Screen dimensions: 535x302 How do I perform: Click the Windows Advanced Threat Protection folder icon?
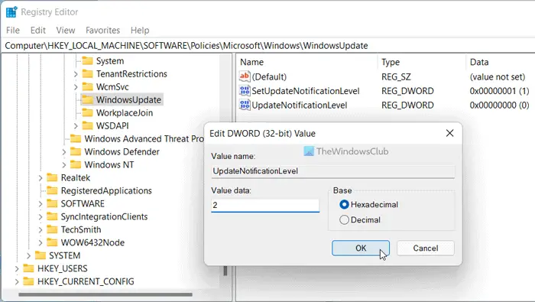[x=76, y=138]
